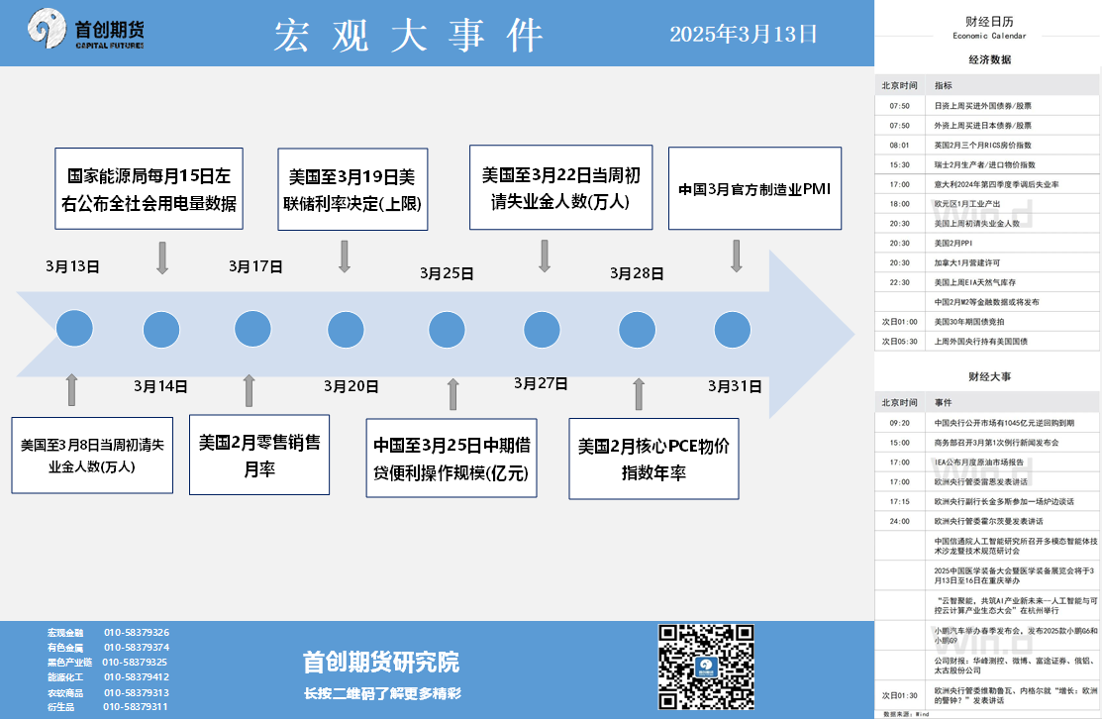This screenshot has width=1102, height=720.
Task: Click the 宏观大事件 title
Action: coord(408,35)
